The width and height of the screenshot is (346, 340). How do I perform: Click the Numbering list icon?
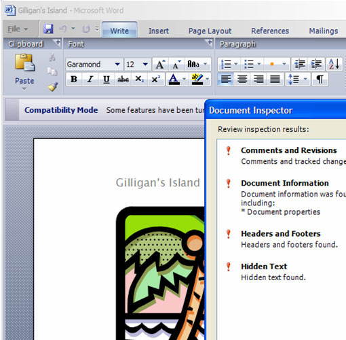point(225,65)
